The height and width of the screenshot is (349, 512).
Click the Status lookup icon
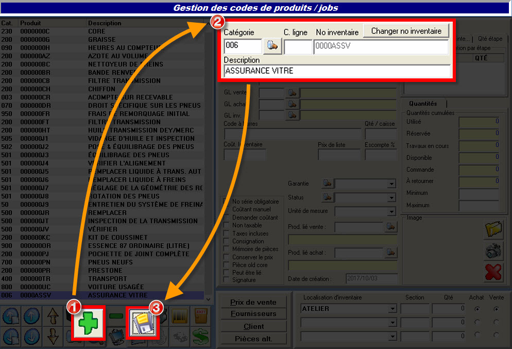coord(327,197)
